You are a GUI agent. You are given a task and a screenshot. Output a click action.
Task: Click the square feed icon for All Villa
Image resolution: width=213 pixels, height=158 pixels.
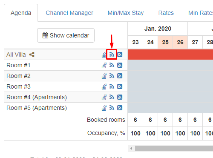click(x=120, y=55)
